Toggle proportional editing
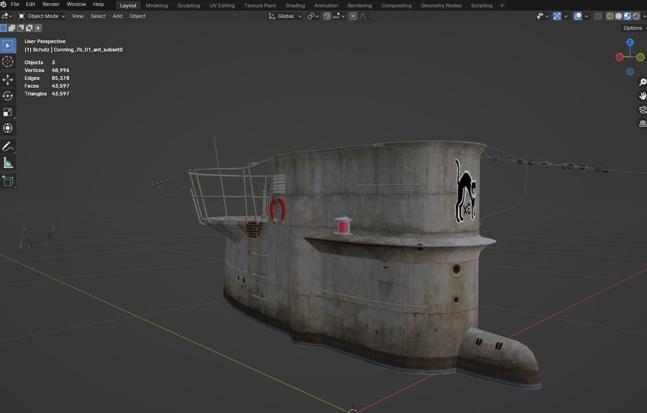647x413 pixels. pyautogui.click(x=353, y=16)
